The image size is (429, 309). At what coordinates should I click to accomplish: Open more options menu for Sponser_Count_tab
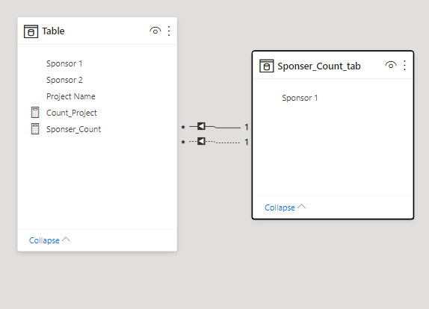[404, 66]
